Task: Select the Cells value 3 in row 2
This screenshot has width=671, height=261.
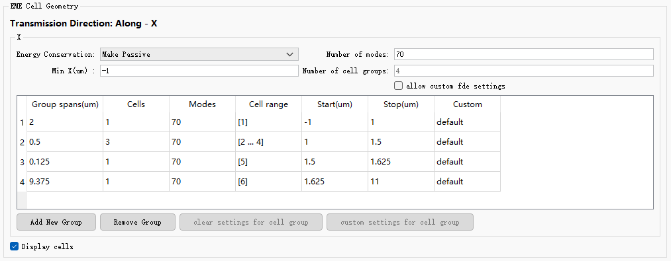Action: click(x=136, y=142)
